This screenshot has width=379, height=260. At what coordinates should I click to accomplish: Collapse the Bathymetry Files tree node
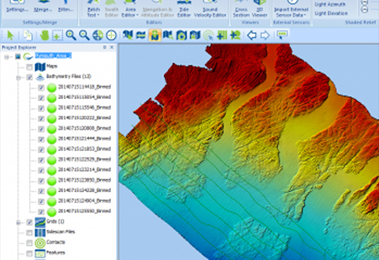pos(19,77)
